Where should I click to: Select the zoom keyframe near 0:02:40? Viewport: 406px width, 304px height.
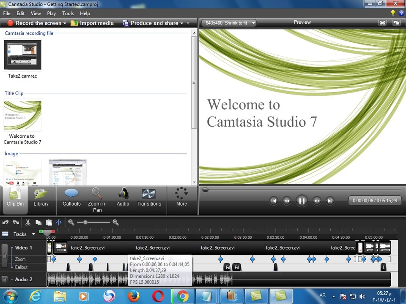coord(221,259)
